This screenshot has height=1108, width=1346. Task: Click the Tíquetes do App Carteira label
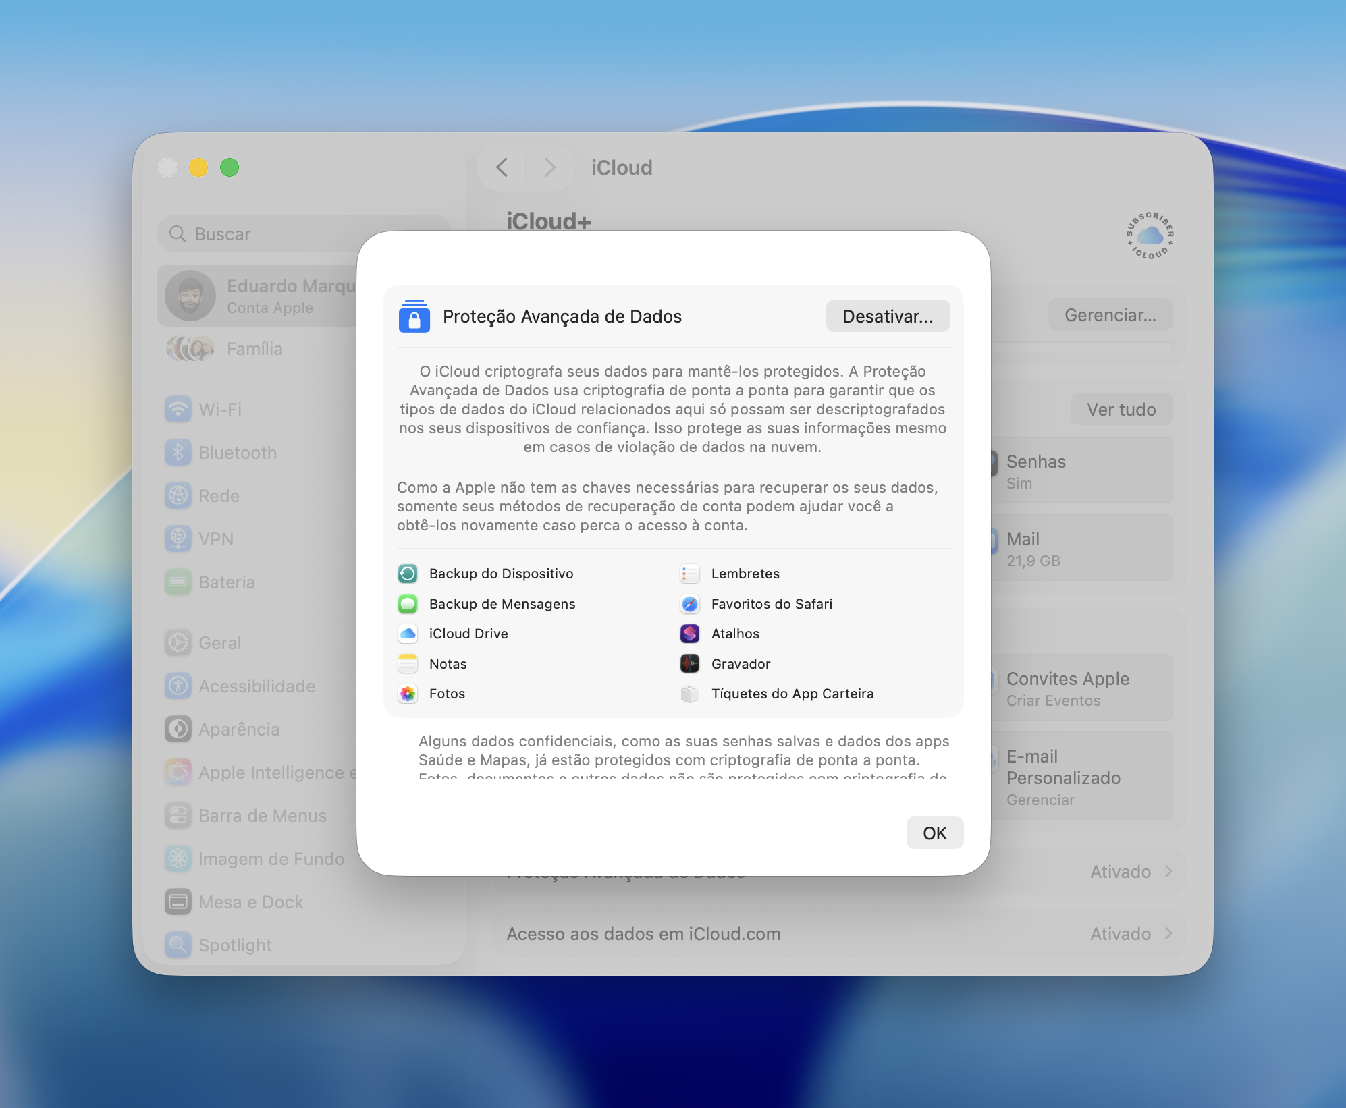[x=792, y=694]
